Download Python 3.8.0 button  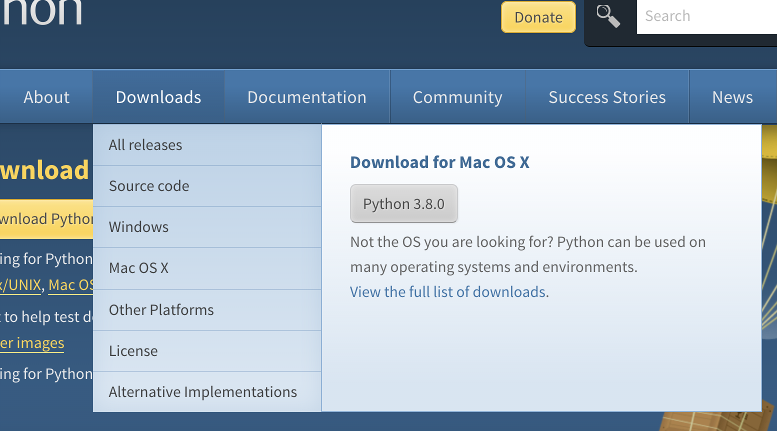coord(403,204)
